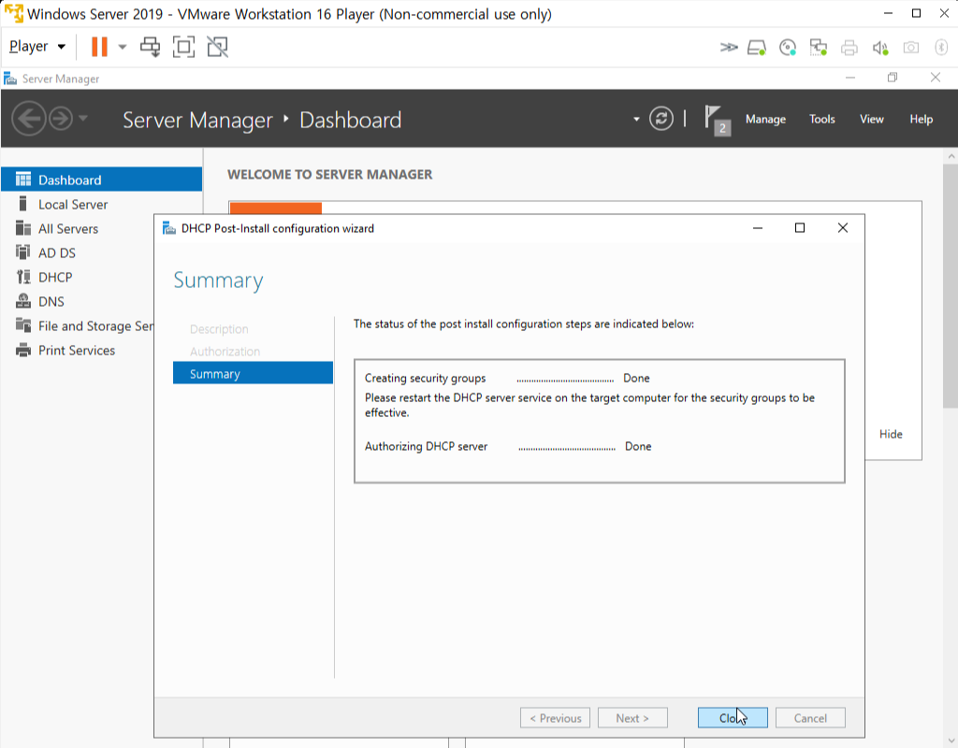Click the sound card speaker icon in VMware toolbar

coord(879,48)
